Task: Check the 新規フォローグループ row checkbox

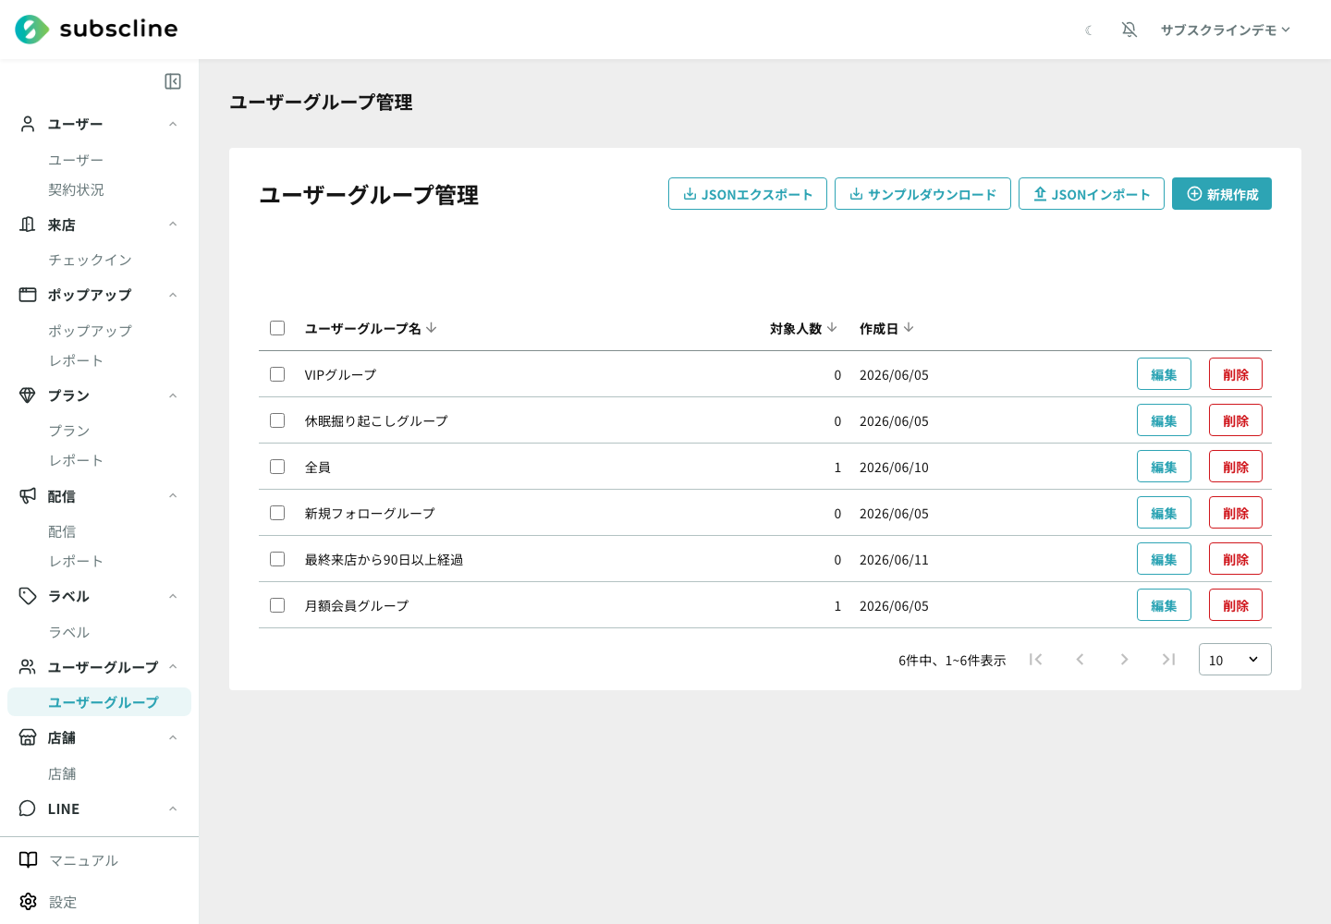Action: pos(277,513)
